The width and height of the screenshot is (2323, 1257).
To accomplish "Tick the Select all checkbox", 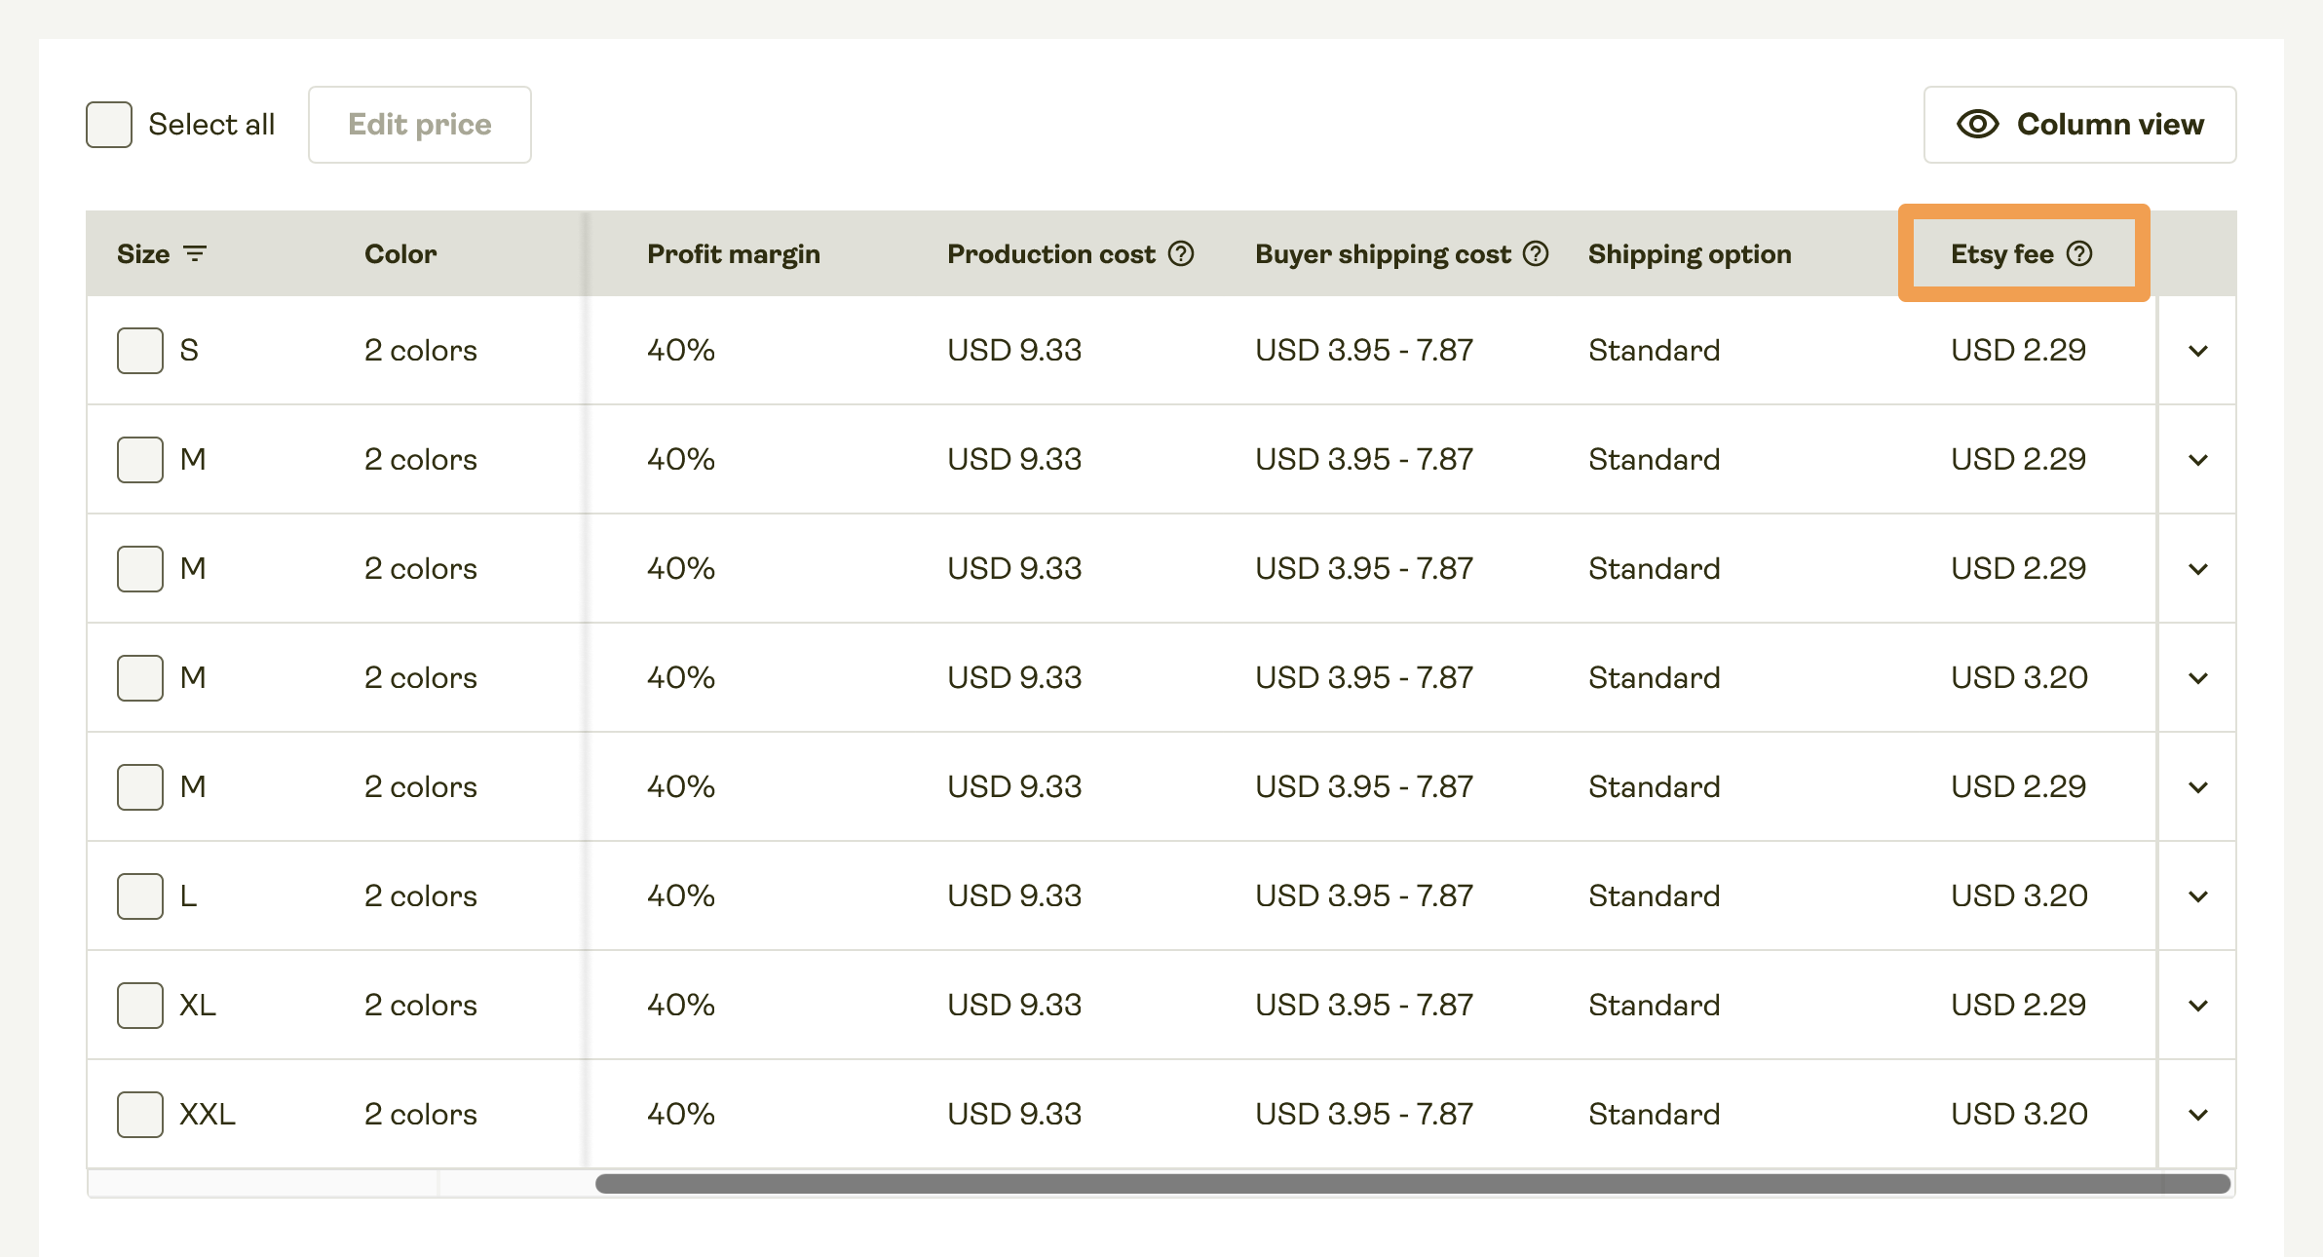I will [x=109, y=125].
